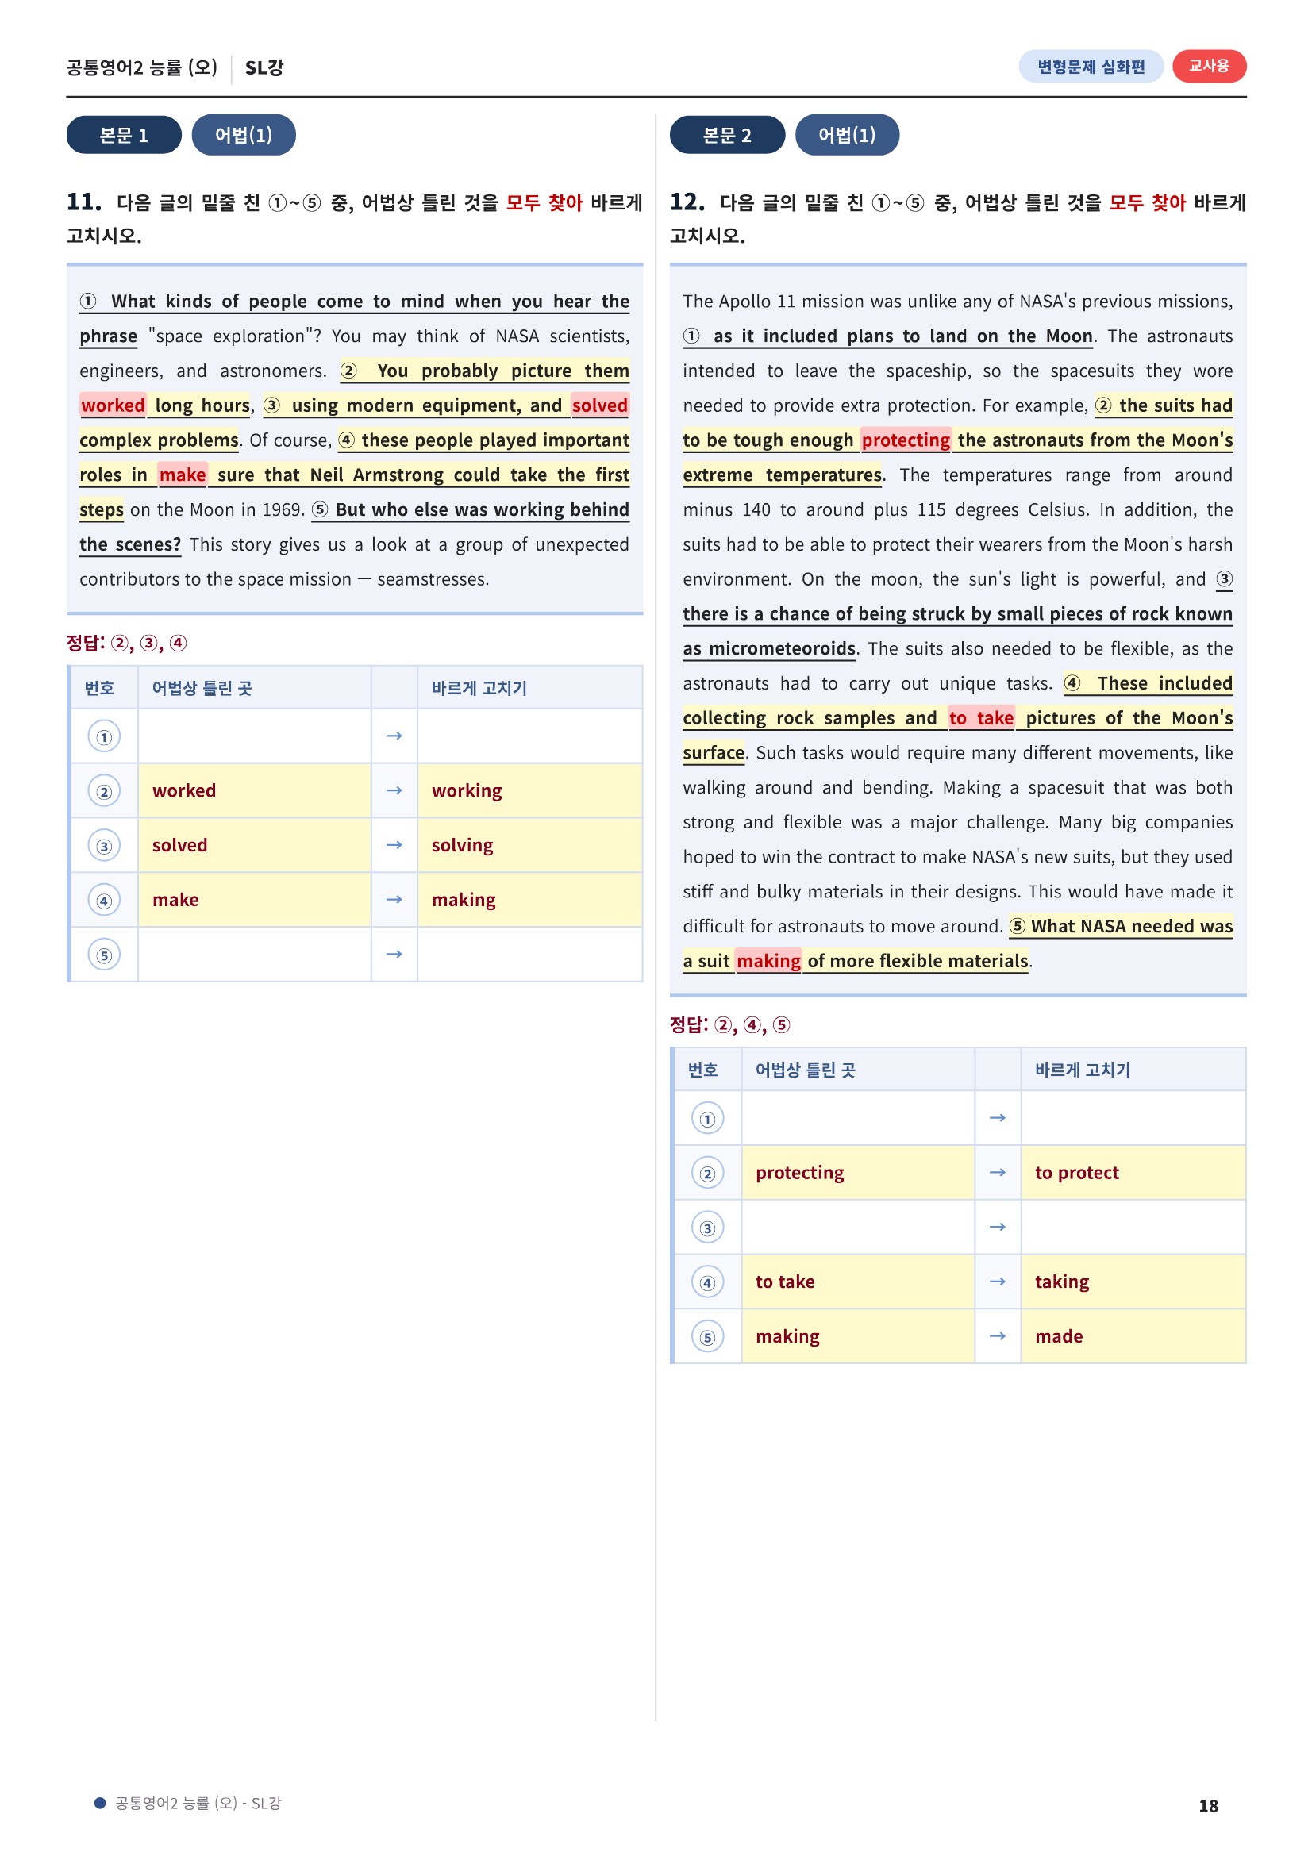The image size is (1312, 1856).
Task: Click the arrow in the 'worked' row
Action: (394, 790)
